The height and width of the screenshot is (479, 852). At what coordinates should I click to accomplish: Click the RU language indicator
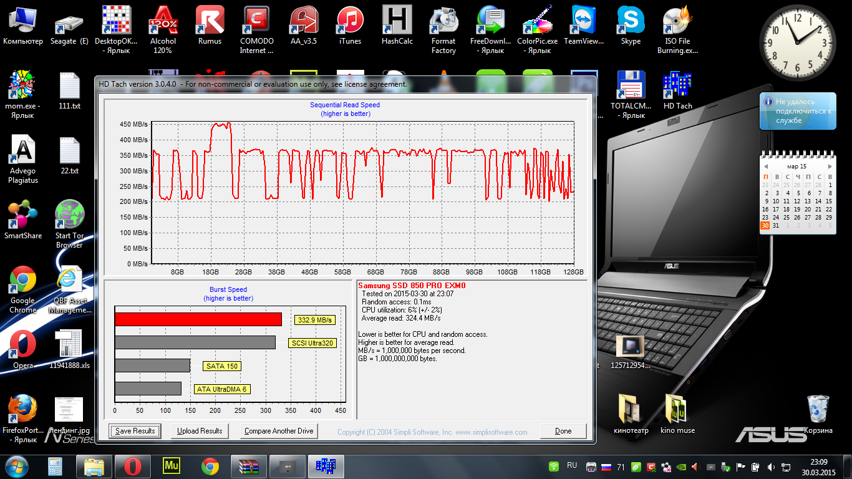[x=572, y=465]
